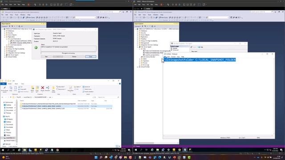This screenshot has width=285, height=160.
Task: Select Error Logs in right Object Explorer
Action: (146, 65)
